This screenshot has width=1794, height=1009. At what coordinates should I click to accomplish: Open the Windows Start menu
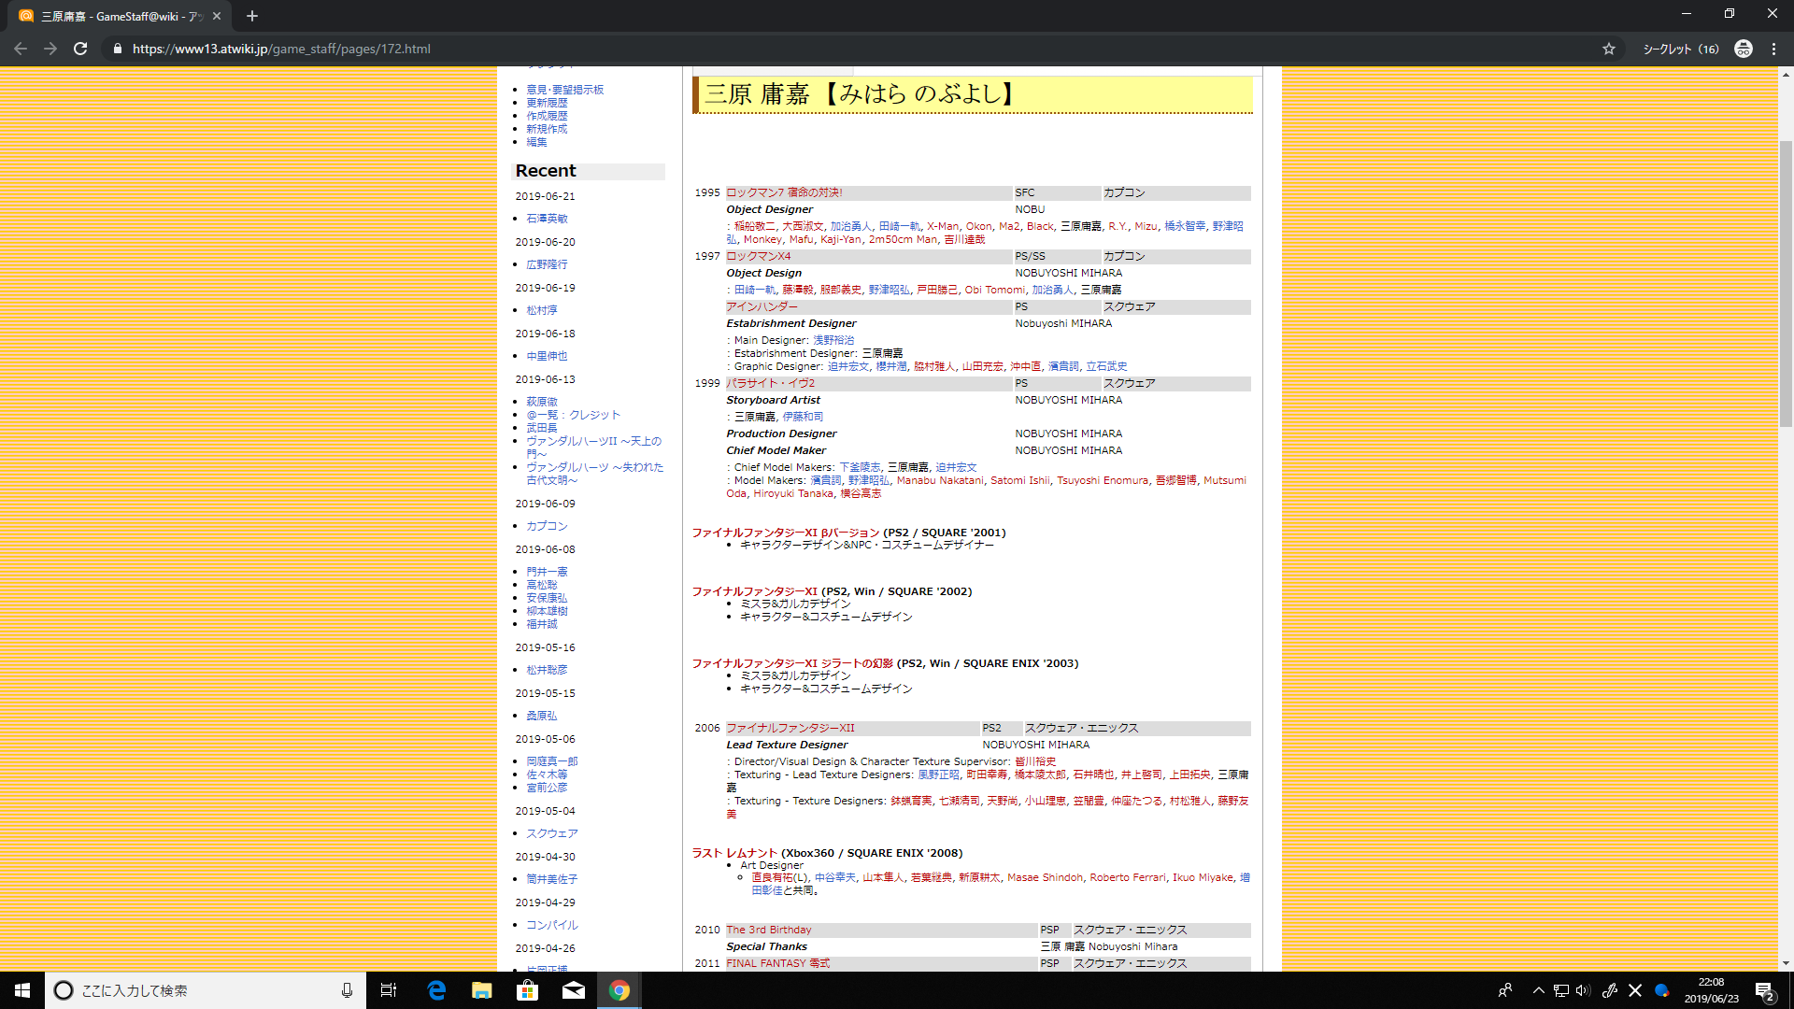tap(22, 990)
